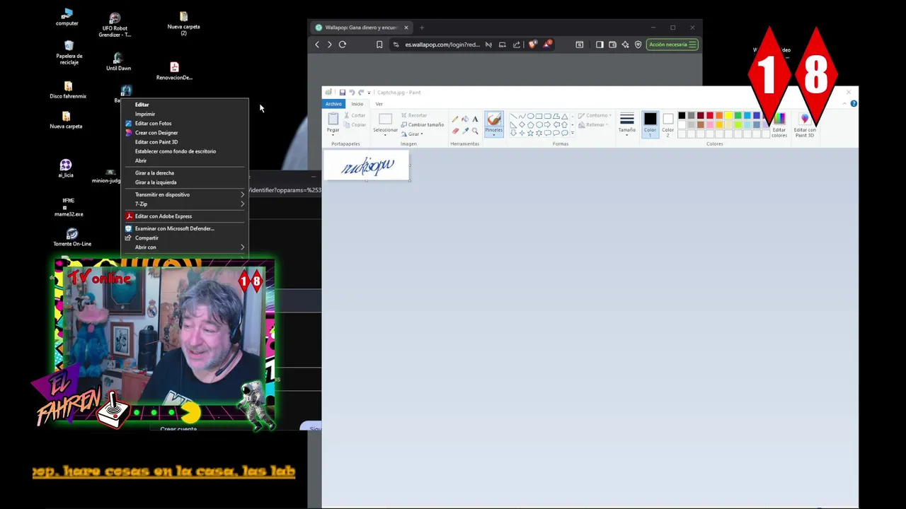906x509 pixels.
Task: Select the Color 2 white swatch box
Action: tap(667, 123)
